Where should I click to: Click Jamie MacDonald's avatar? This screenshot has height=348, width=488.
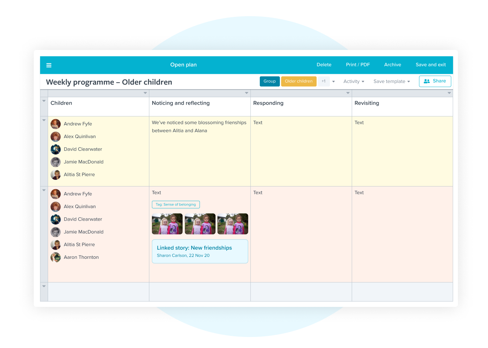coord(55,162)
